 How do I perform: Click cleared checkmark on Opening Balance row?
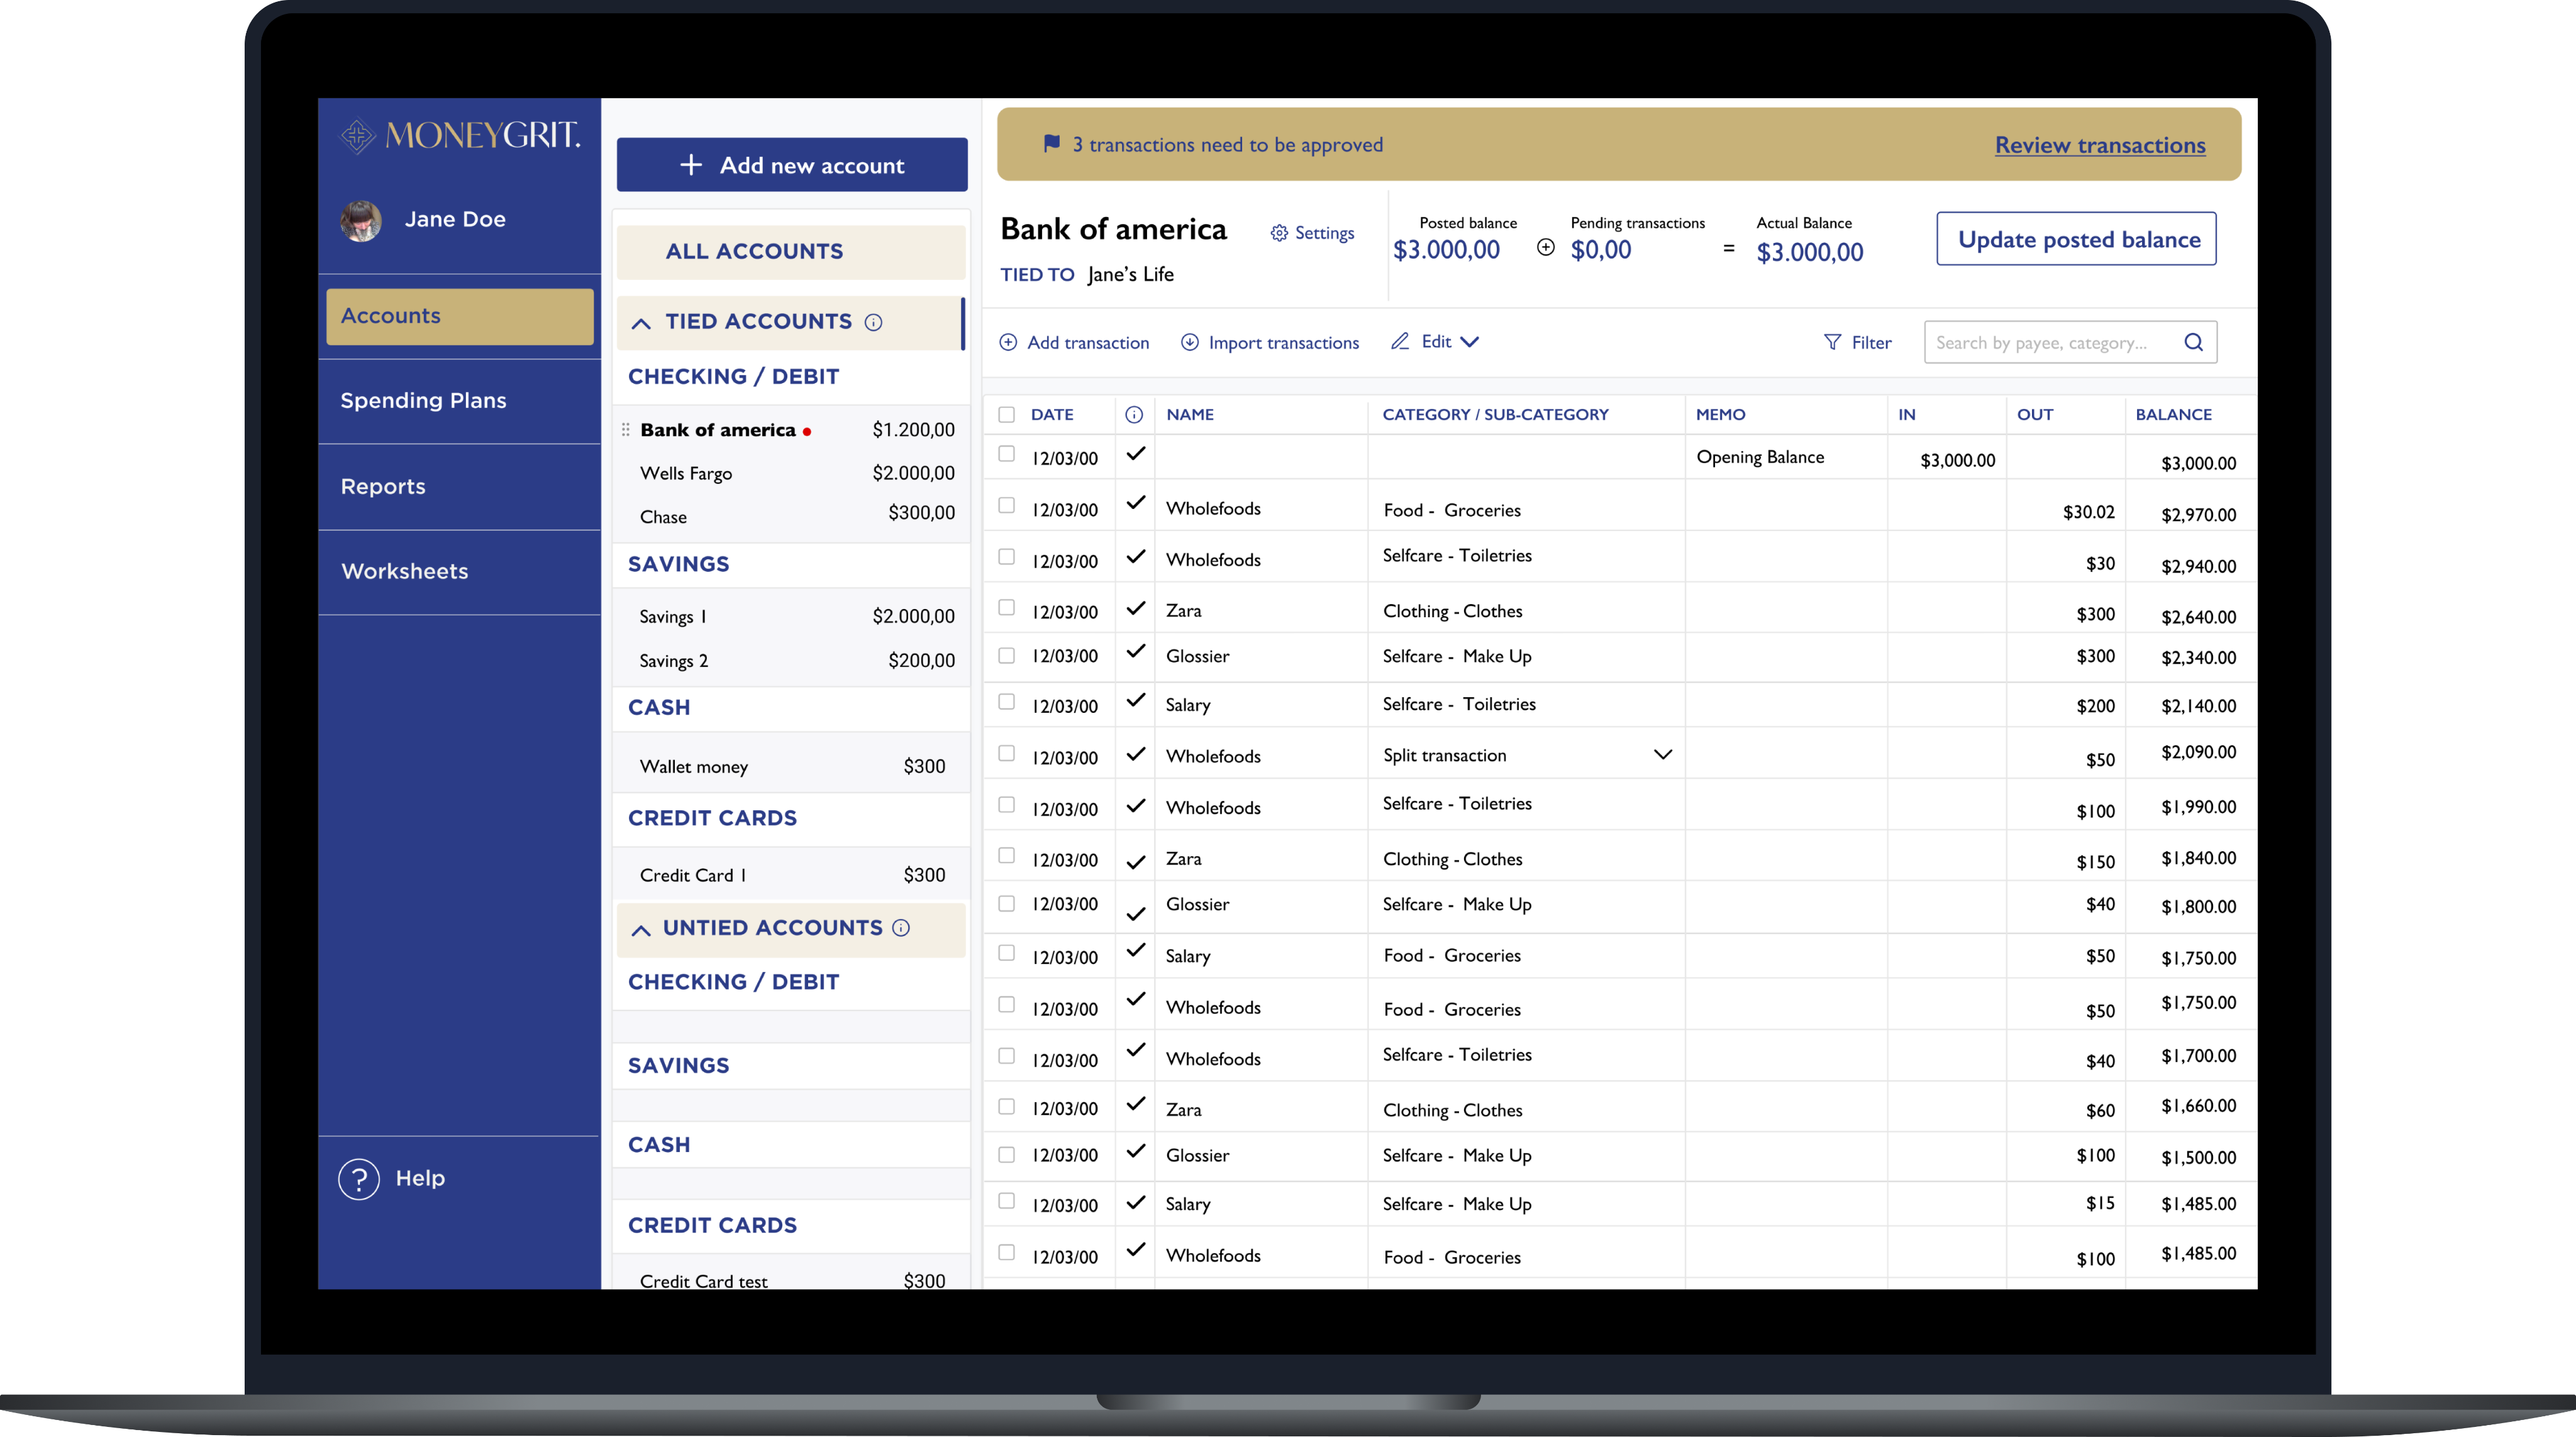1136,454
